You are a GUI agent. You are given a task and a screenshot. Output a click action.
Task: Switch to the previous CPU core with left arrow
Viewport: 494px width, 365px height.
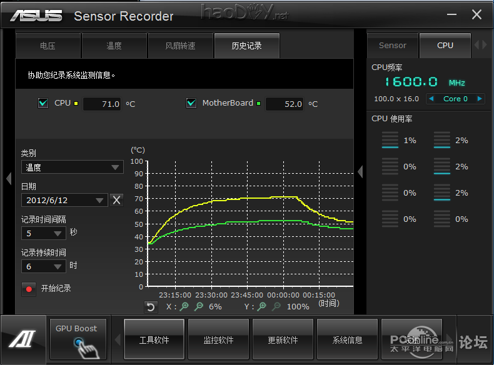pyautogui.click(x=431, y=99)
